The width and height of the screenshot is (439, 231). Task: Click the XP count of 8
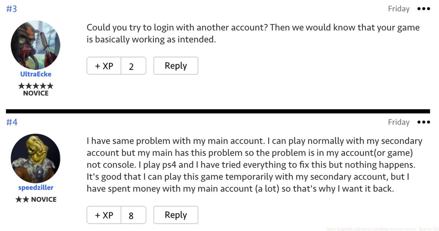[131, 216]
